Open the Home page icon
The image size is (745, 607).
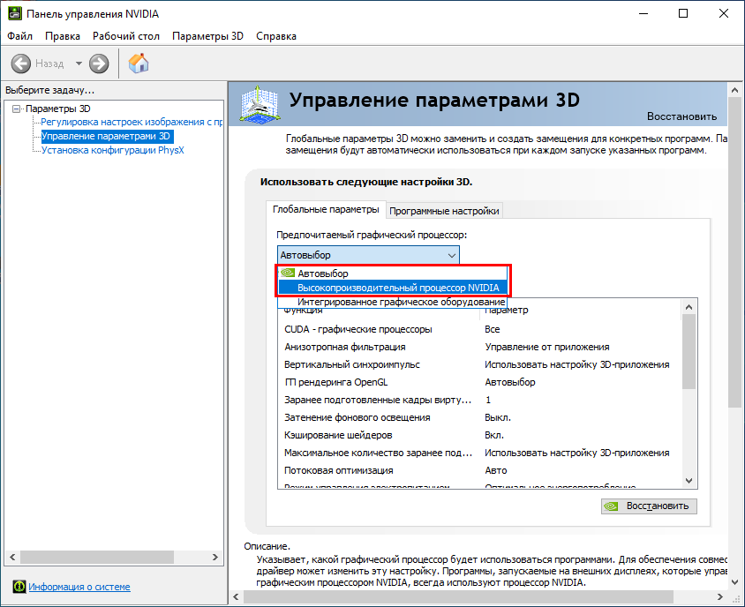point(139,64)
